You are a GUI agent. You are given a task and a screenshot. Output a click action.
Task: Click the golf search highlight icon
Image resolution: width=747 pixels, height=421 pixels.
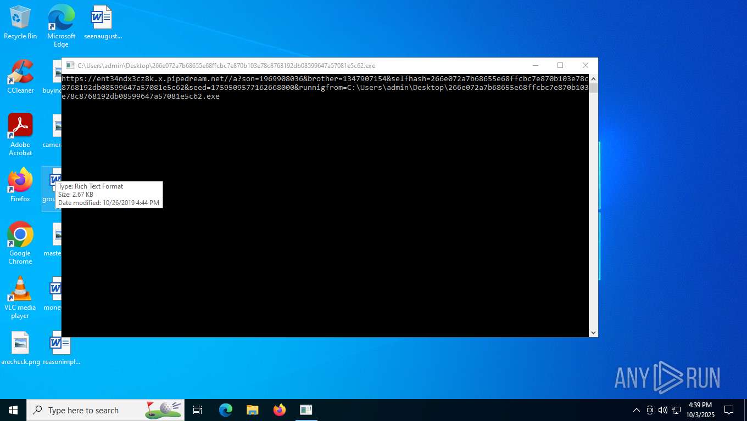click(164, 410)
